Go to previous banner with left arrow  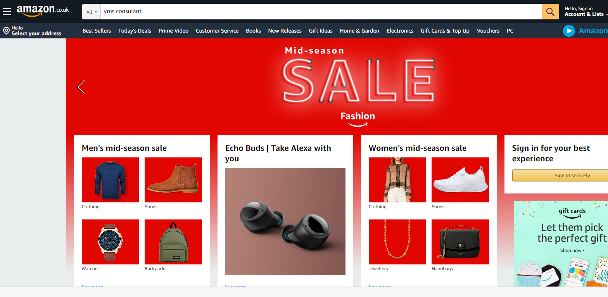click(81, 87)
